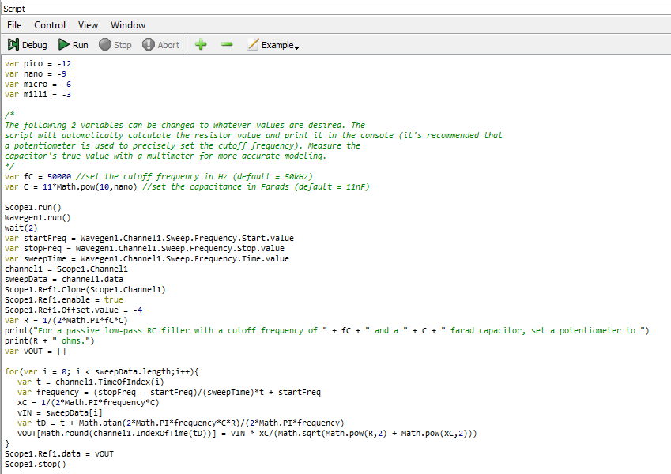Click the 'Scope1.Ref1.enable = true' line
The height and width of the screenshot is (474, 671).
click(64, 300)
